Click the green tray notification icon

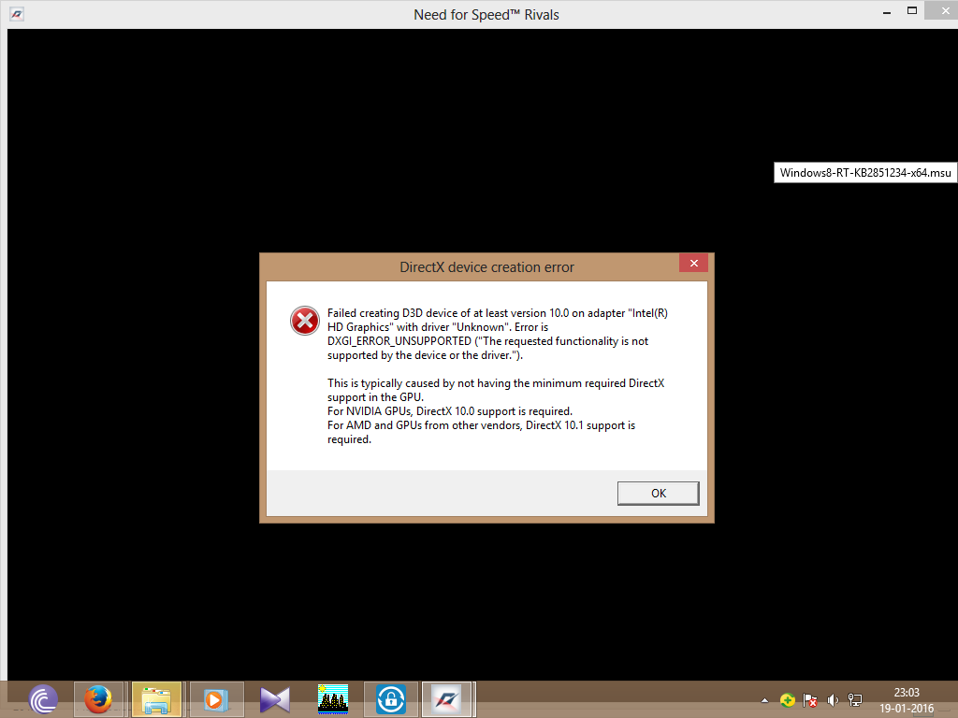point(788,700)
